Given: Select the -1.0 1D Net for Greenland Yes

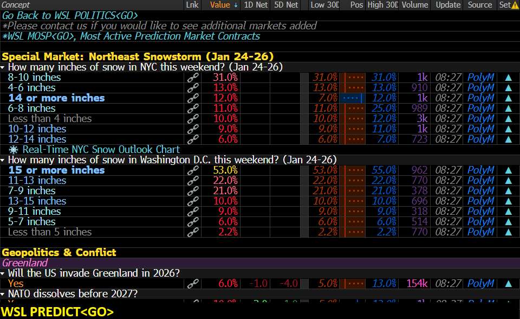Looking at the screenshot, I should pyautogui.click(x=258, y=283).
